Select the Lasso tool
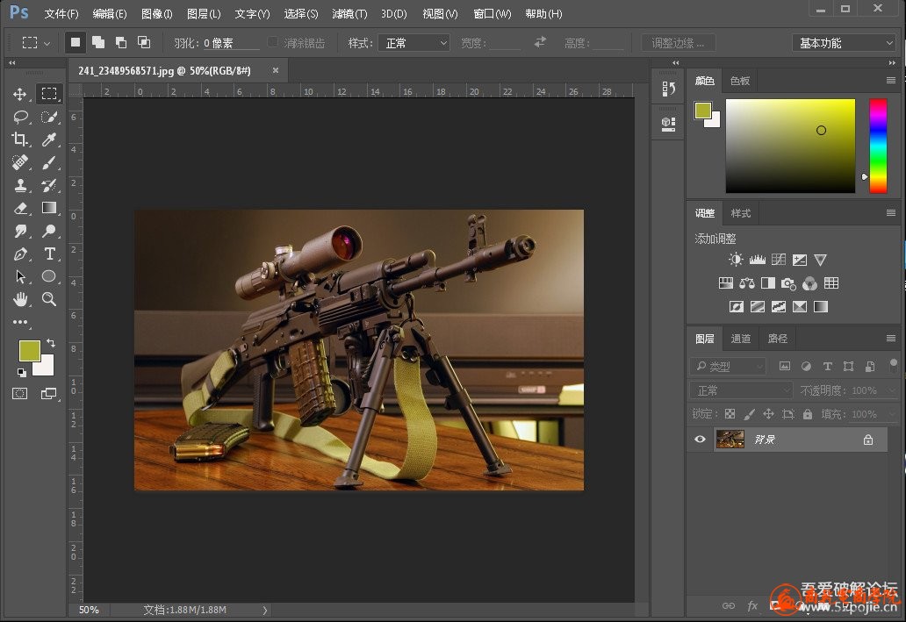This screenshot has height=622, width=906. click(x=20, y=117)
